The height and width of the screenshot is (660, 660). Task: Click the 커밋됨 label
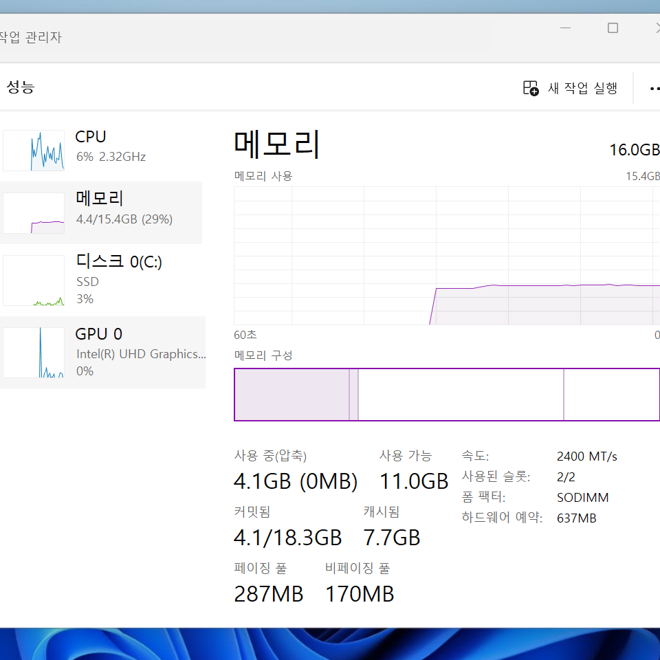(252, 511)
